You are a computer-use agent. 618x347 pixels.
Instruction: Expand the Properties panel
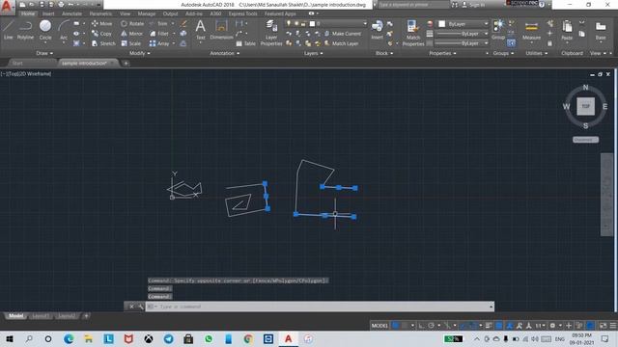click(442, 53)
